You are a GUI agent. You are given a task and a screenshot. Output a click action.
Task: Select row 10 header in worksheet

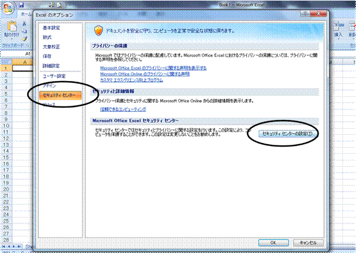[7, 126]
